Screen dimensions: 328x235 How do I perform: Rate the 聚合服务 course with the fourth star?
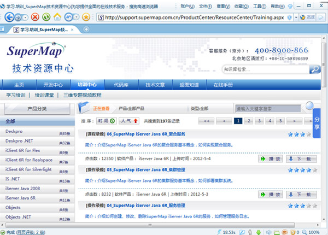pos(309,134)
